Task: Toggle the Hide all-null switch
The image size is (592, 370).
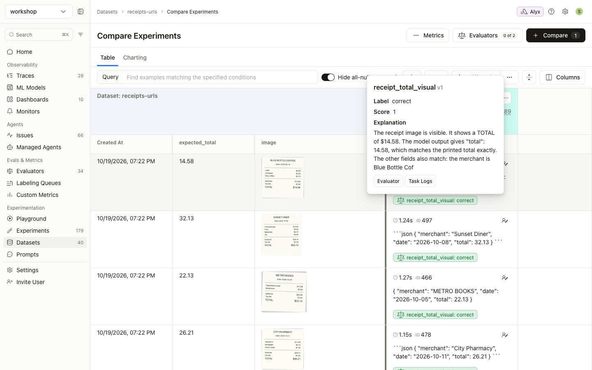Action: tap(328, 77)
